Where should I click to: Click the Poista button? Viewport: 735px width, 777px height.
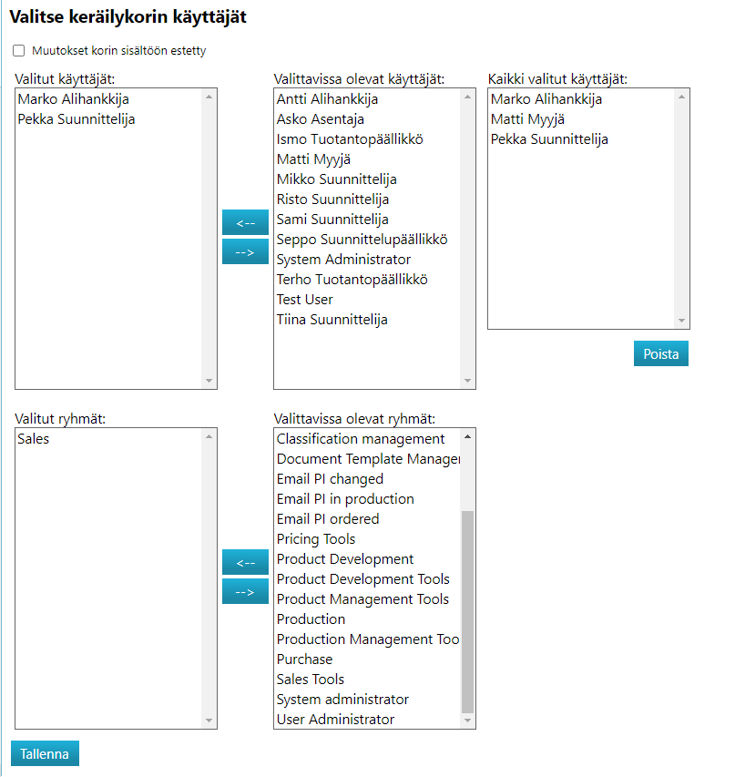click(660, 354)
